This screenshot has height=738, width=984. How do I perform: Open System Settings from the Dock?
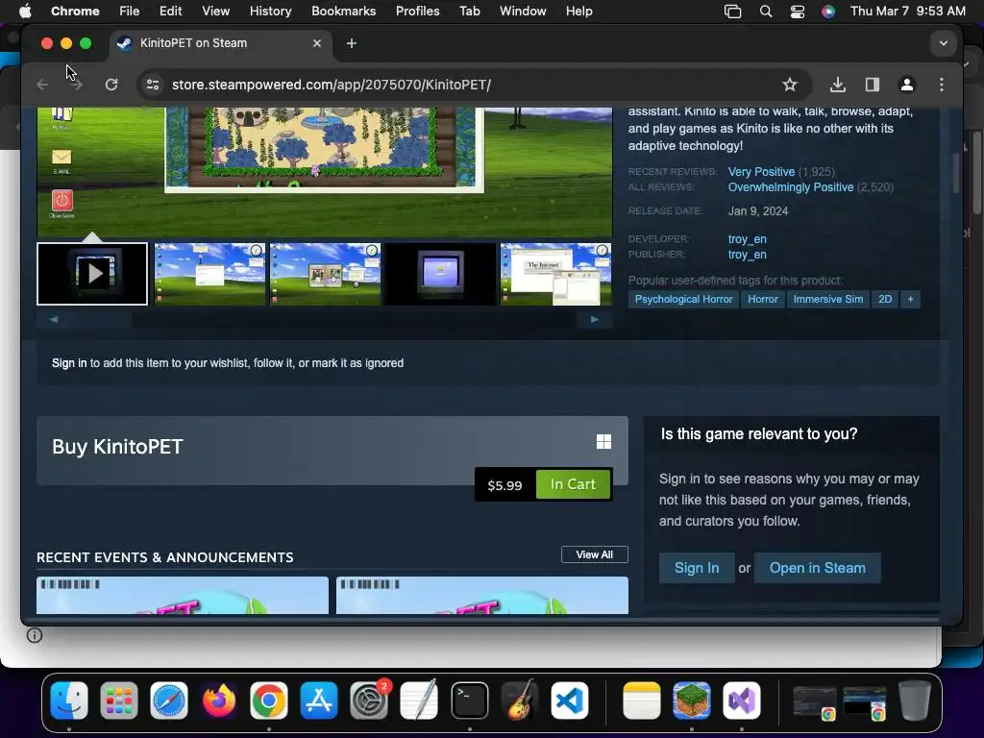[369, 701]
